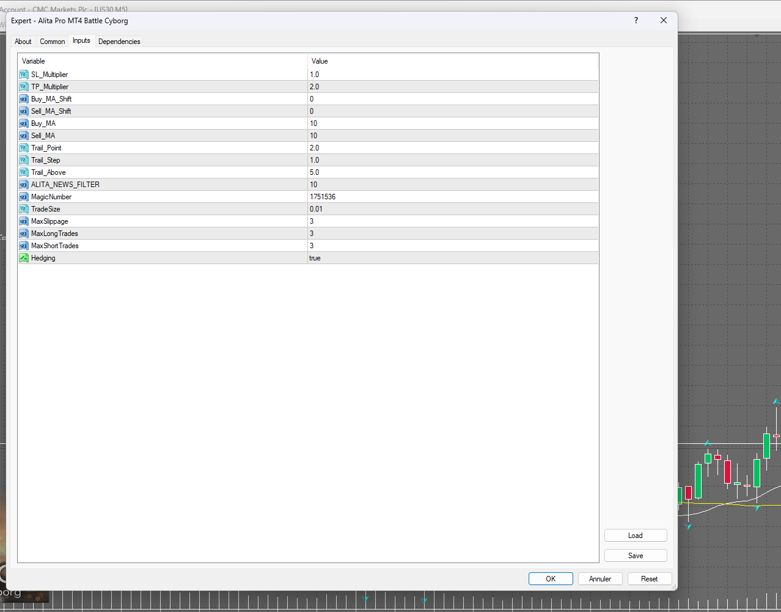The width and height of the screenshot is (781, 612).
Task: Close the Expert dialog window
Action: (664, 20)
